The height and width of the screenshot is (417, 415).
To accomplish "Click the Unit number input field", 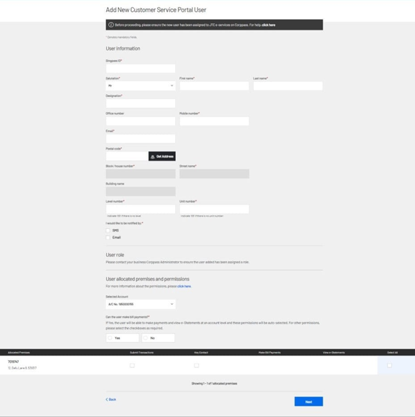I will click(214, 209).
